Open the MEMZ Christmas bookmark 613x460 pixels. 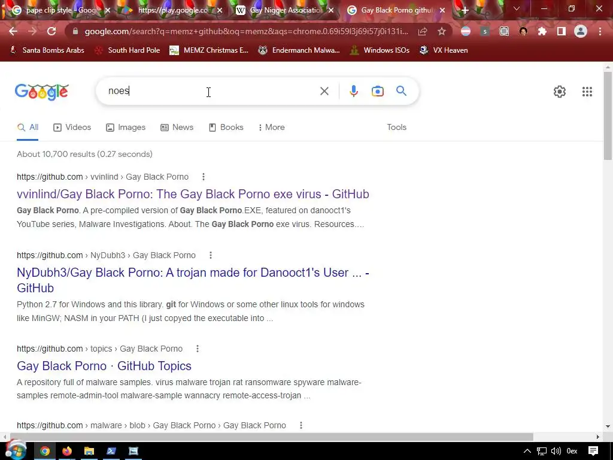tap(209, 50)
